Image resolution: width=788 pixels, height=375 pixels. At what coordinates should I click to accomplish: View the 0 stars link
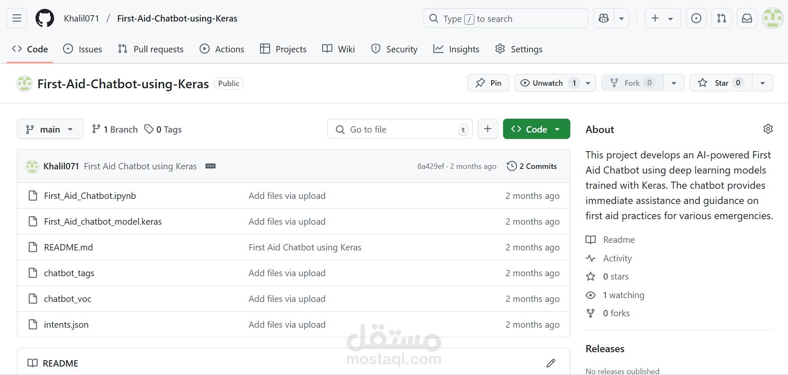click(607, 276)
